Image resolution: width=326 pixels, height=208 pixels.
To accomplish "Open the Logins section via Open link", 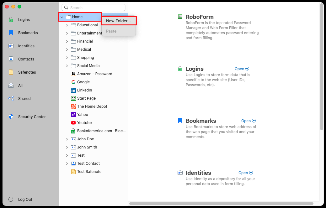I will point(242,69).
